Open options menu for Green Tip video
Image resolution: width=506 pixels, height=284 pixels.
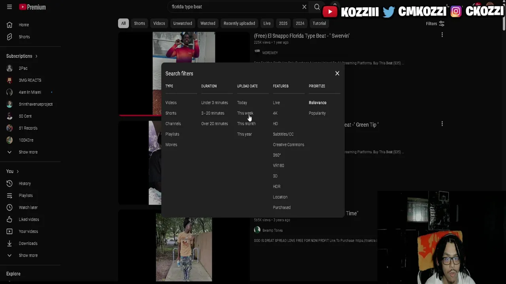(442, 124)
